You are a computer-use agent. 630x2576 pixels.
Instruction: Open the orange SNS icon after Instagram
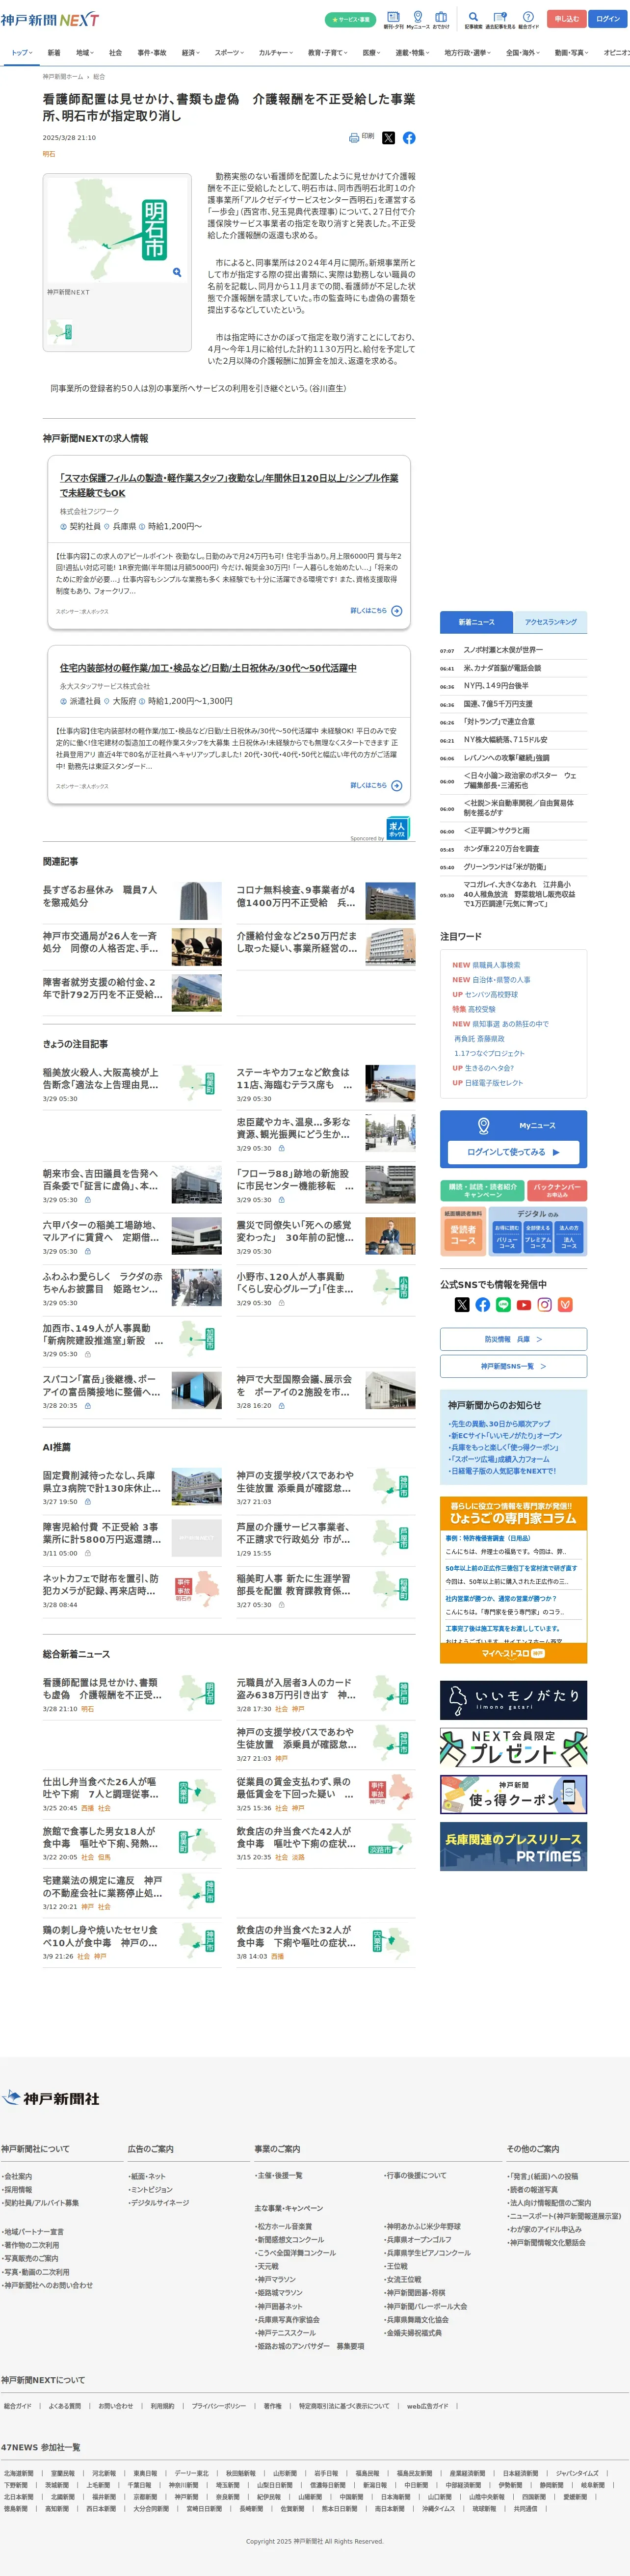[x=565, y=1304]
